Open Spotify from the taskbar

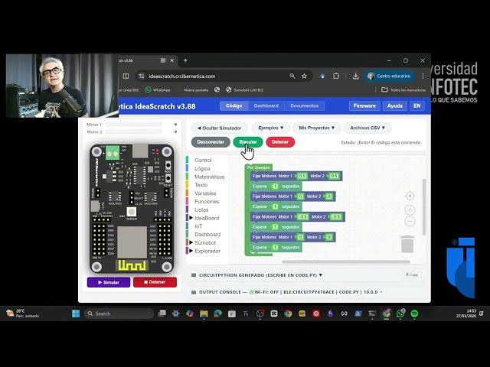point(414,313)
